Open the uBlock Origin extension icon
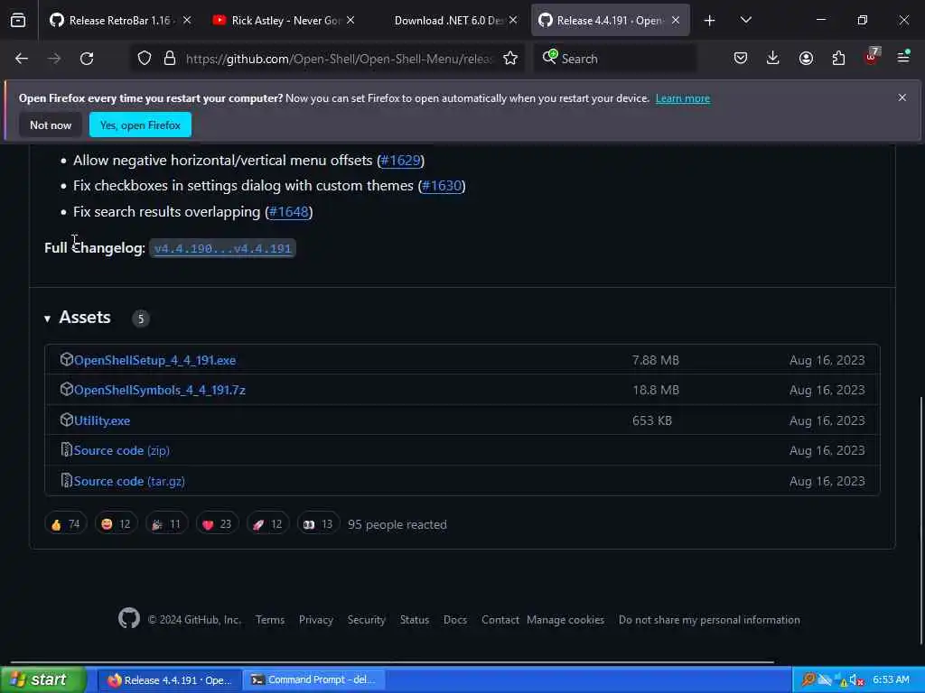 [872, 57]
